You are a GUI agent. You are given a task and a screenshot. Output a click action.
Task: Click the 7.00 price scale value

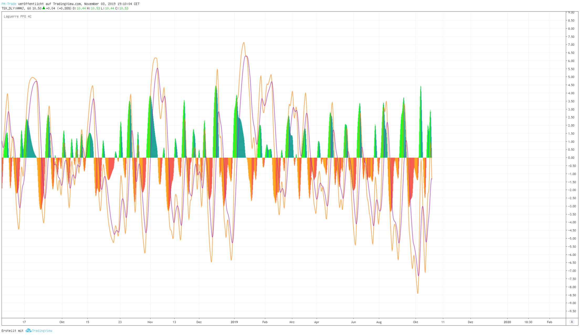pyautogui.click(x=571, y=45)
